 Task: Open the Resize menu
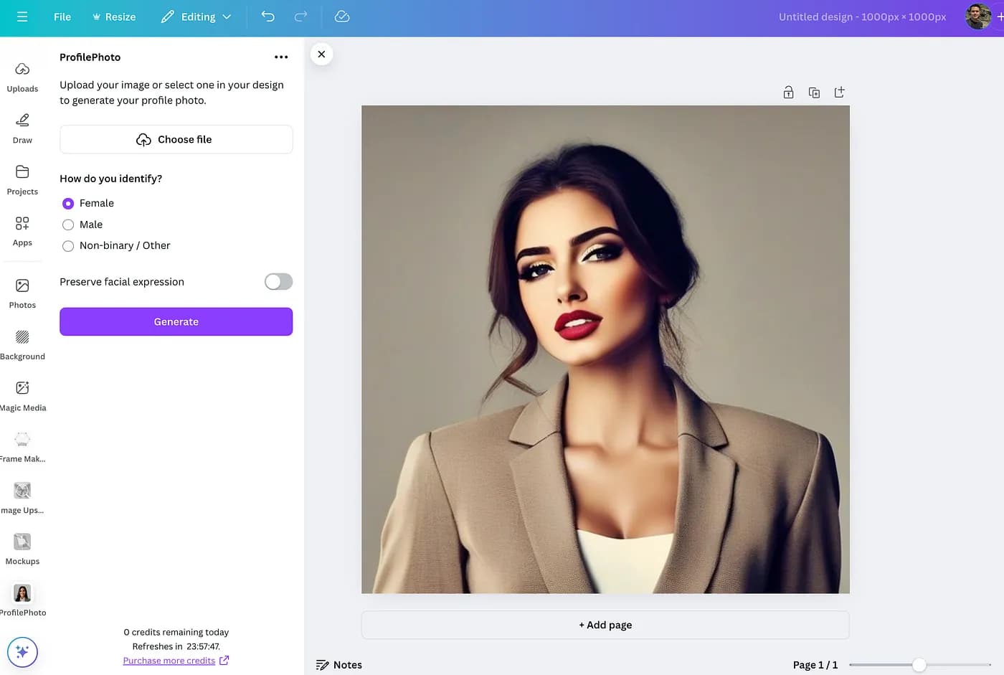click(x=114, y=16)
